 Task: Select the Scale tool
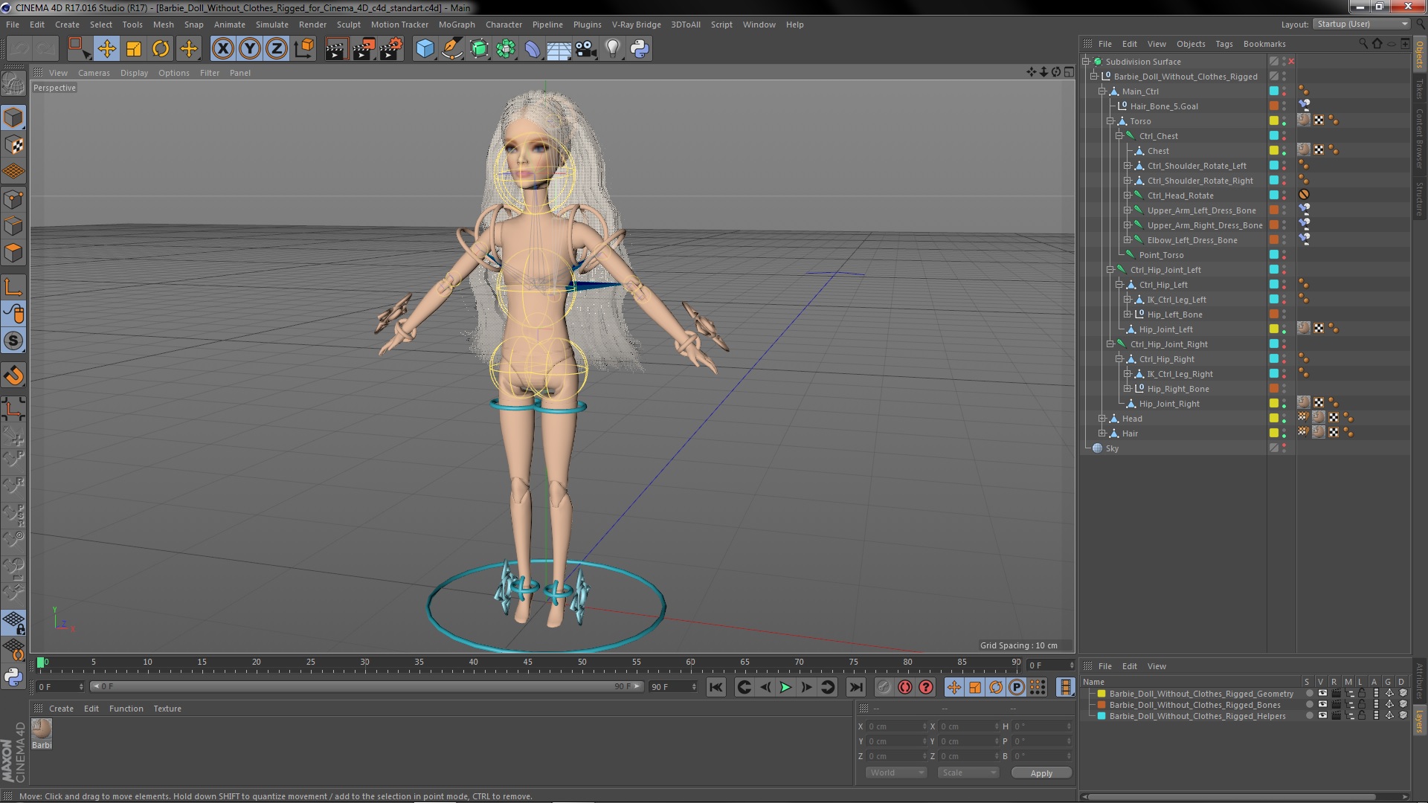[134, 49]
